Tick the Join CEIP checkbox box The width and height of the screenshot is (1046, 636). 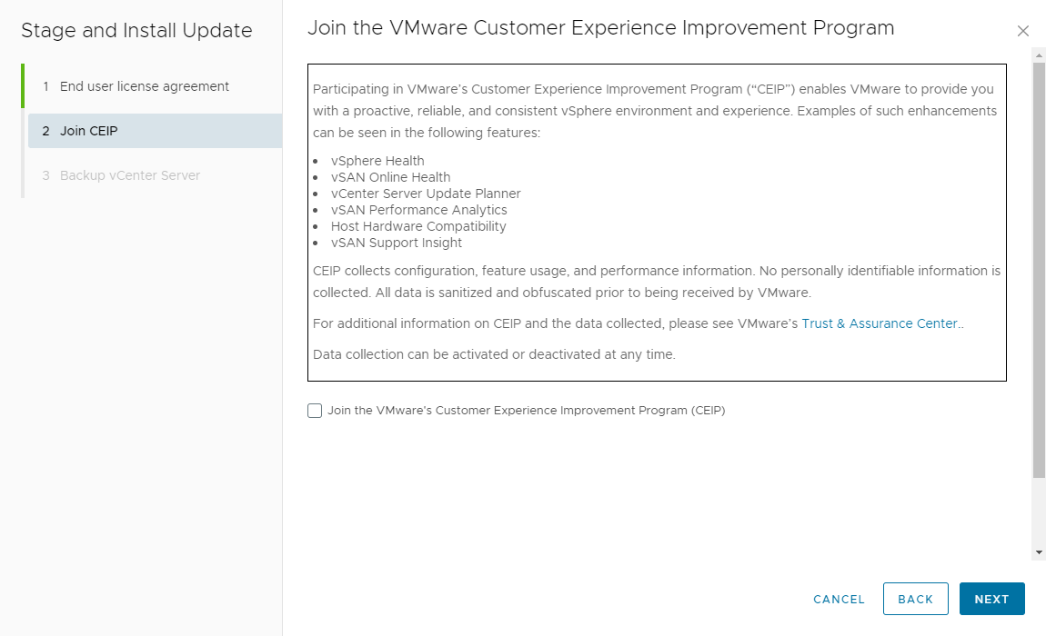click(x=315, y=411)
